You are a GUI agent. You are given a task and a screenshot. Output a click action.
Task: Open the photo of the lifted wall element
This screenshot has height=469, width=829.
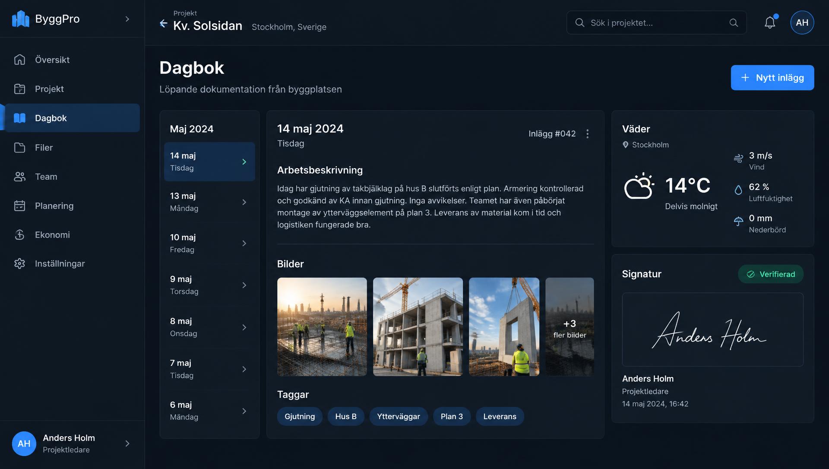504,327
